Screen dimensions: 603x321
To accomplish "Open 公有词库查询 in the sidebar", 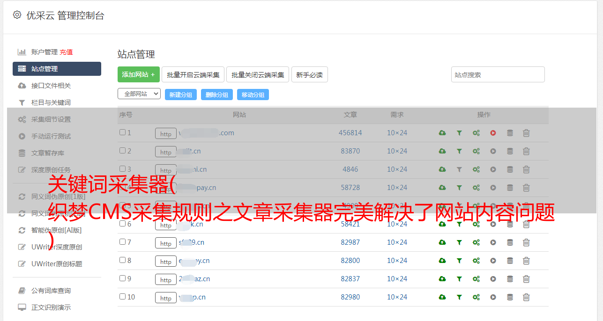I will tap(51, 291).
